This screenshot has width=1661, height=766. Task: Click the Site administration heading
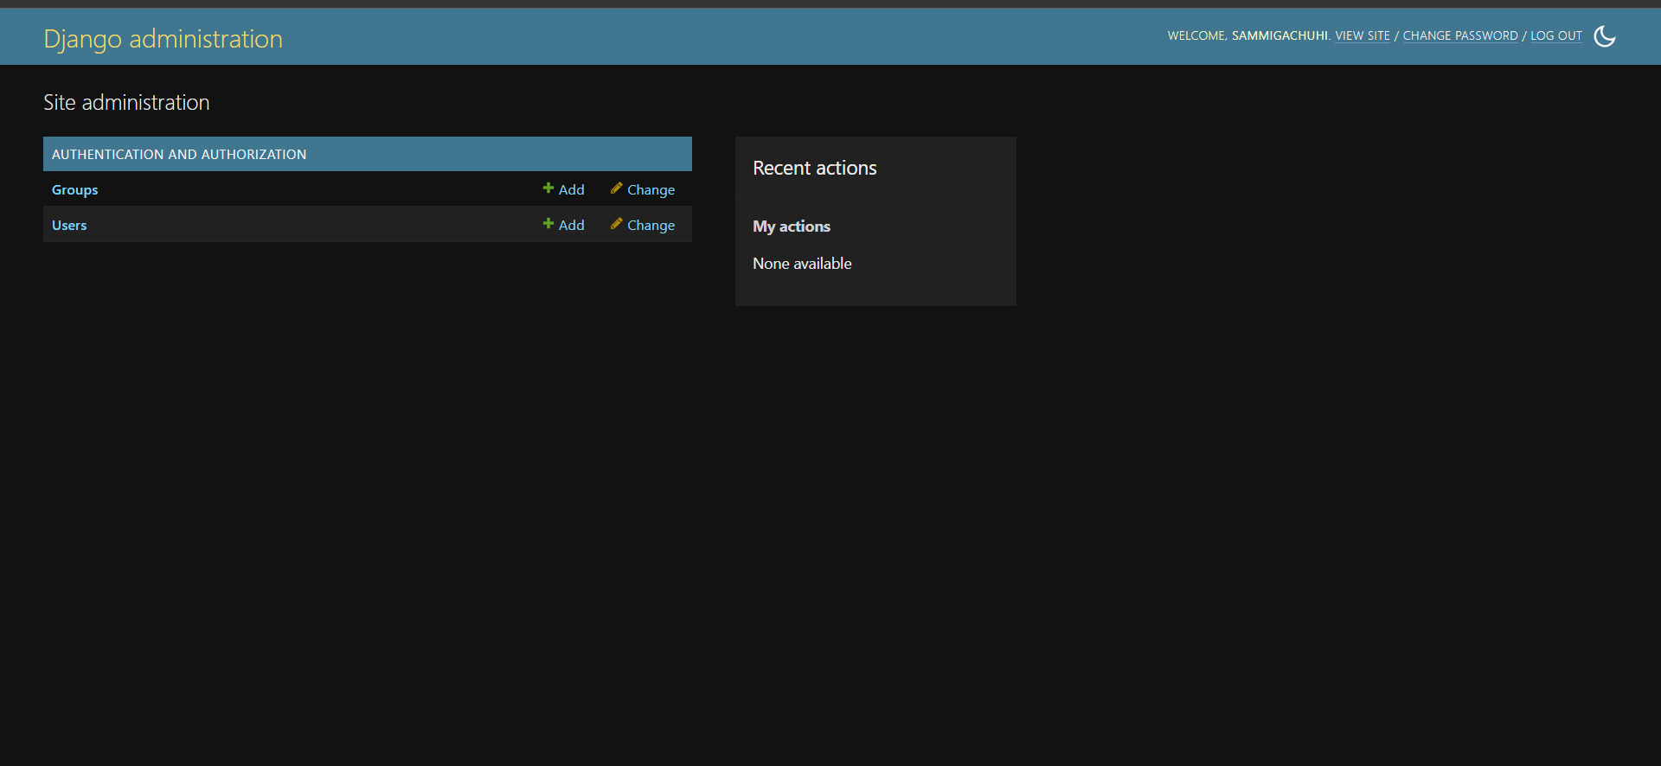[126, 103]
